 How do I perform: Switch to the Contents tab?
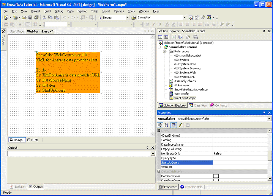point(219,106)
